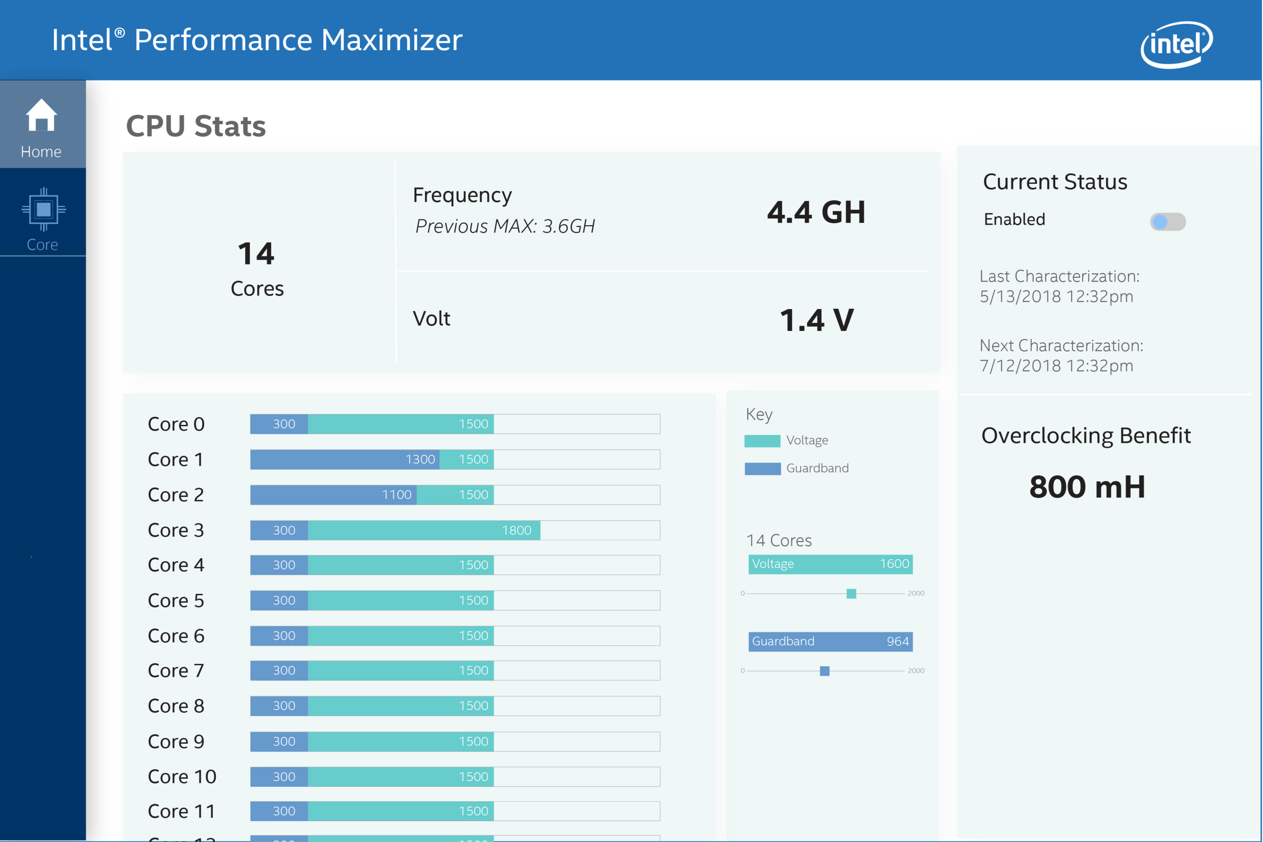Click the Voltage 1600 value bar
Image resolution: width=1263 pixels, height=842 pixels.
coord(830,564)
